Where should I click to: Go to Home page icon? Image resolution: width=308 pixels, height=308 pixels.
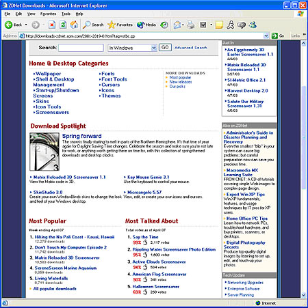(x=74, y=25)
